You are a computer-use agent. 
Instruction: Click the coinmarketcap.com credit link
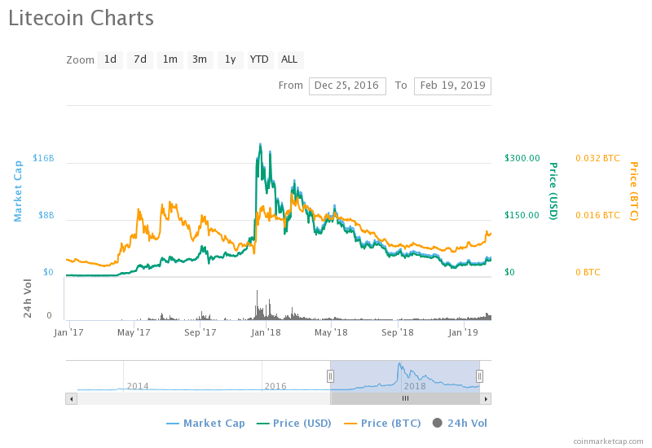(608, 441)
